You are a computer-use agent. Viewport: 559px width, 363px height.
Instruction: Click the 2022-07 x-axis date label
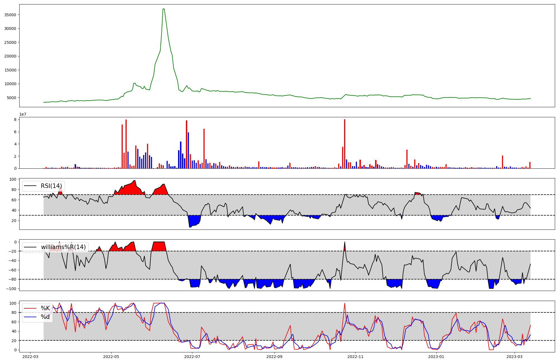[x=192, y=357]
